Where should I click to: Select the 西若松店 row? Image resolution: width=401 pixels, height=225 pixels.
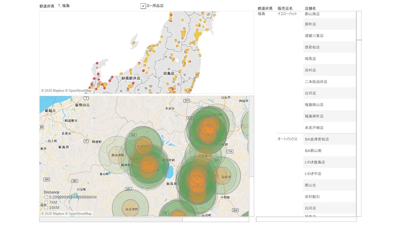(330, 47)
